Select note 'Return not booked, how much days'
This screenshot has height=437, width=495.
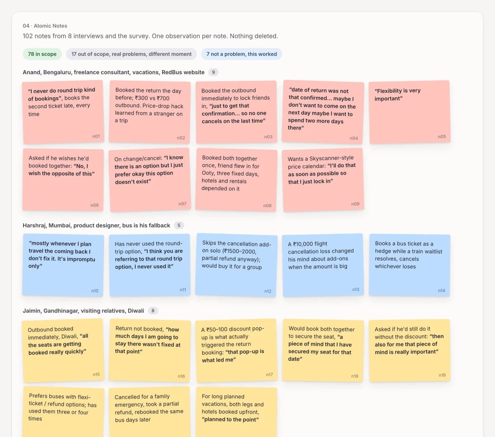tap(150, 350)
